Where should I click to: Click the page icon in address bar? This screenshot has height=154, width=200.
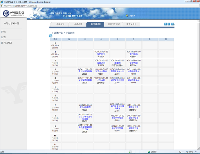click(2, 6)
